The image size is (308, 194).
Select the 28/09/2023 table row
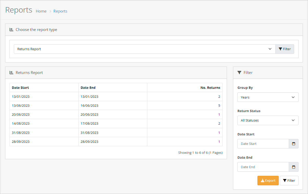(x=116, y=142)
